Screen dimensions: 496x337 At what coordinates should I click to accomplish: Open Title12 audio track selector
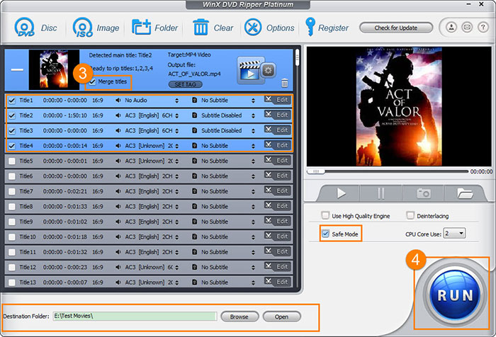[177, 268]
